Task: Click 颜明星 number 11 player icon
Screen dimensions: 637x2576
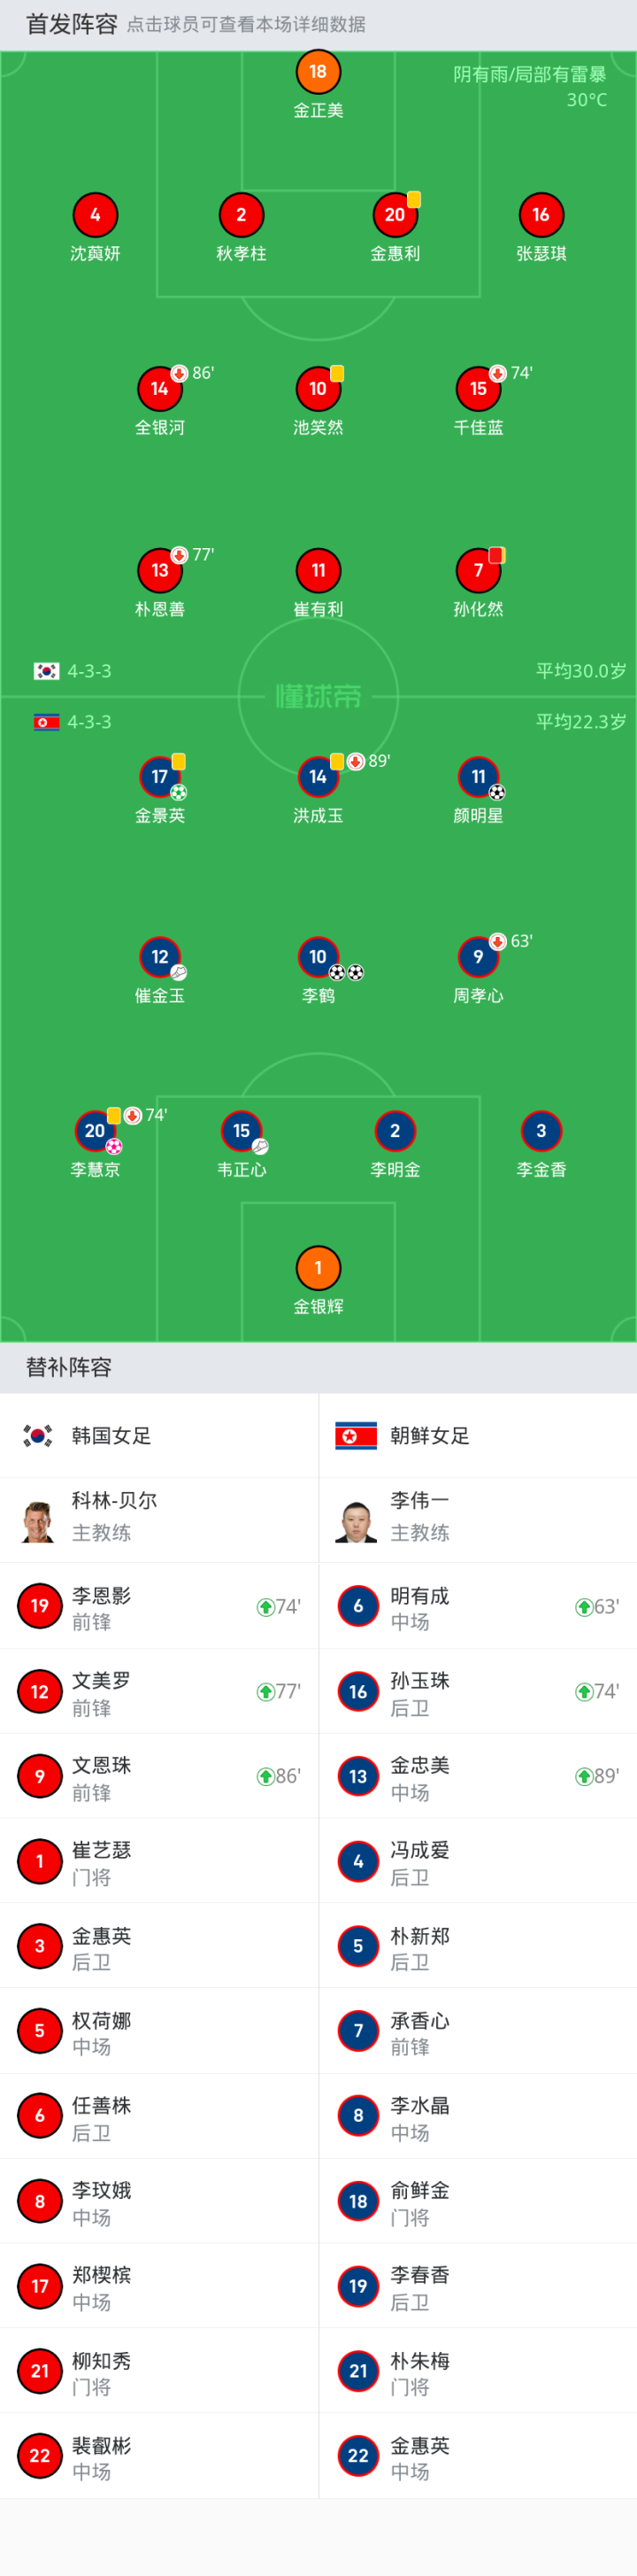Action: (479, 777)
